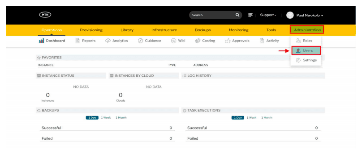Select 1 Week under Backups
The width and height of the screenshot is (362, 166).
point(106,118)
